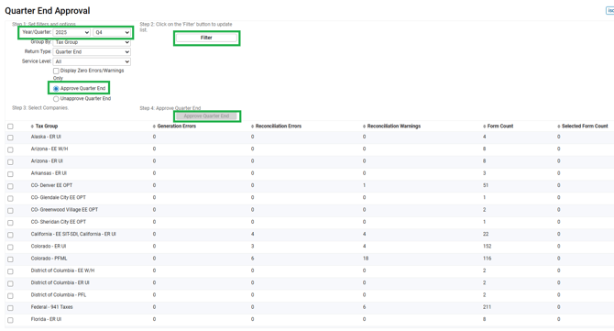
Task: Check the Federal - 941 Taxes row
Action: (x=10, y=308)
